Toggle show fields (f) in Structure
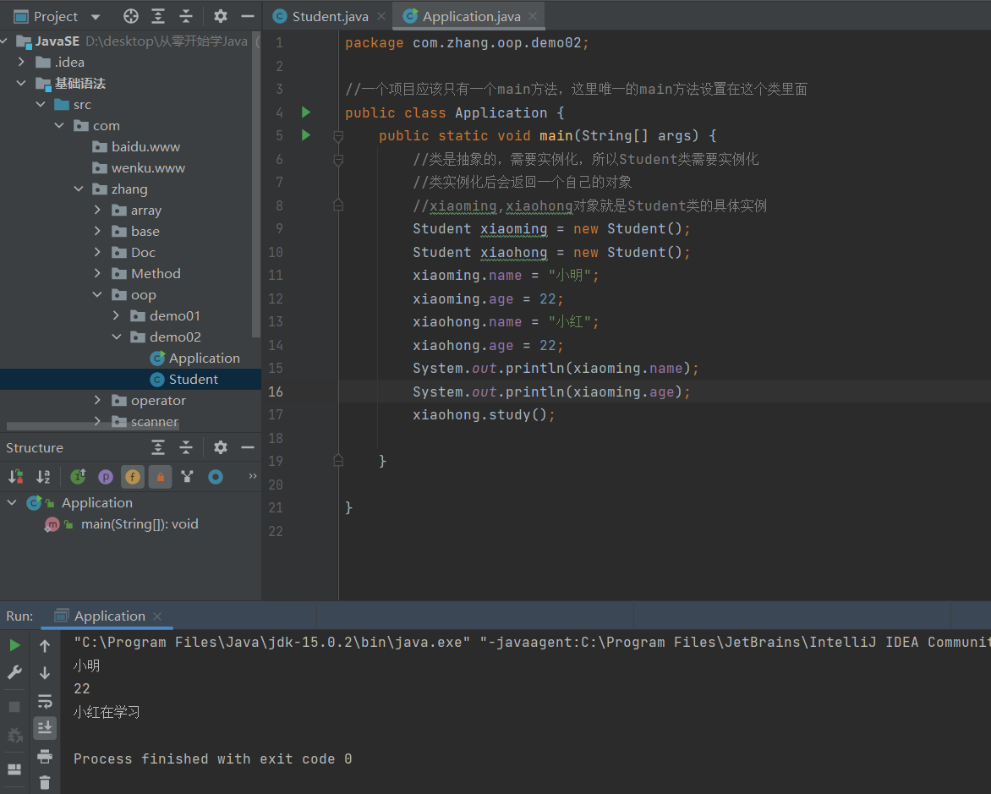This screenshot has width=991, height=794. [x=133, y=477]
